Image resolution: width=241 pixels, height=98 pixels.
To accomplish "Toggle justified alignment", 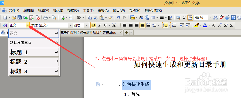I will (142, 25).
